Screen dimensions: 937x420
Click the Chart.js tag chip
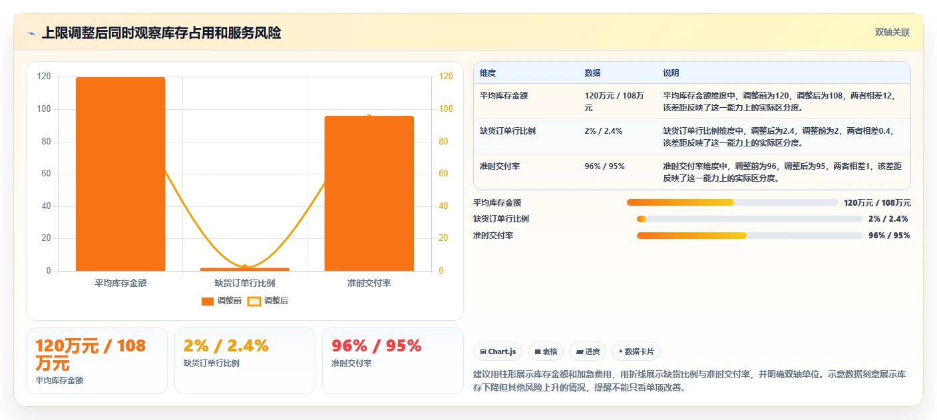(x=498, y=351)
